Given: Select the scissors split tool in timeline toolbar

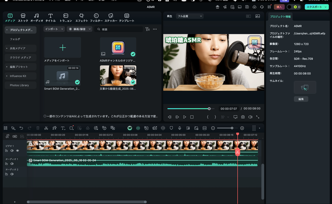Looking at the screenshot, I should [46, 128].
